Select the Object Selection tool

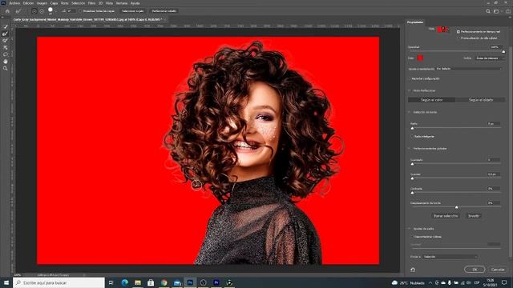(6, 47)
